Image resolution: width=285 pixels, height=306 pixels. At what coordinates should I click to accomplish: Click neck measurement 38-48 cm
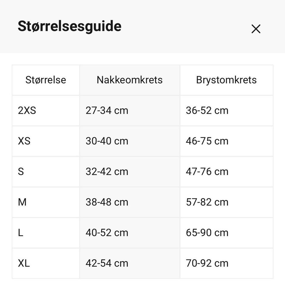[x=107, y=202]
